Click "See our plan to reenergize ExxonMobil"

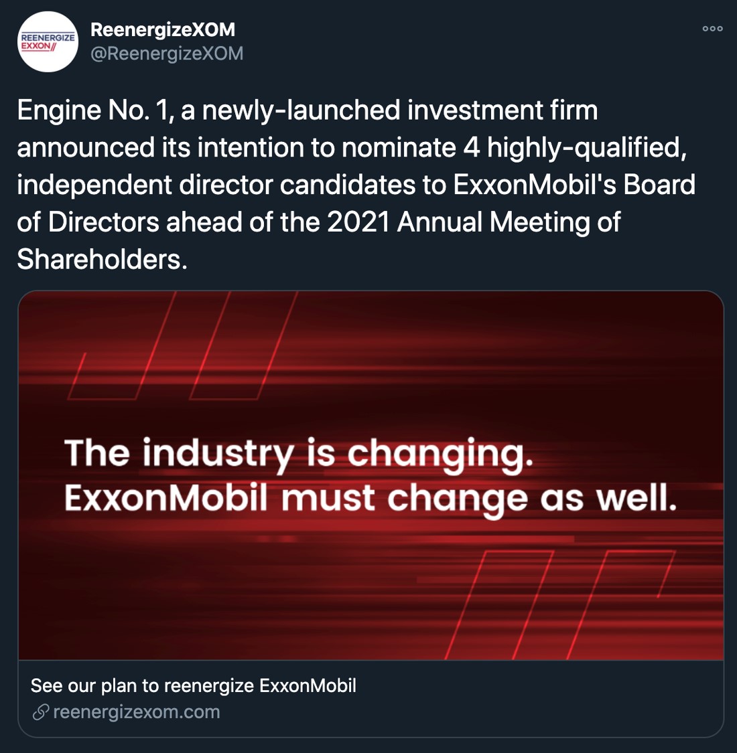(194, 685)
